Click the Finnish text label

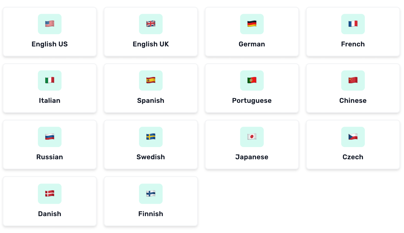point(151,214)
